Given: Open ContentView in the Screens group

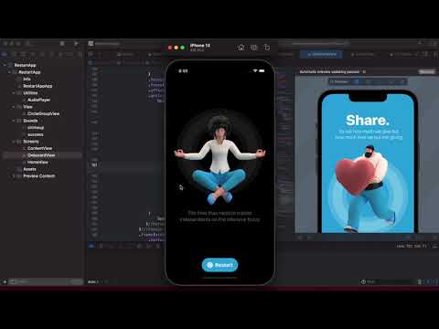Looking at the screenshot, I should pyautogui.click(x=39, y=148).
